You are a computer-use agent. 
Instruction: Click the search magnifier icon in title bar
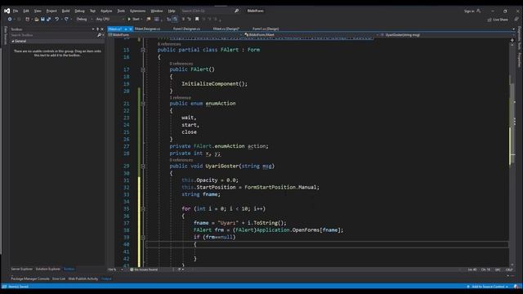click(x=236, y=11)
